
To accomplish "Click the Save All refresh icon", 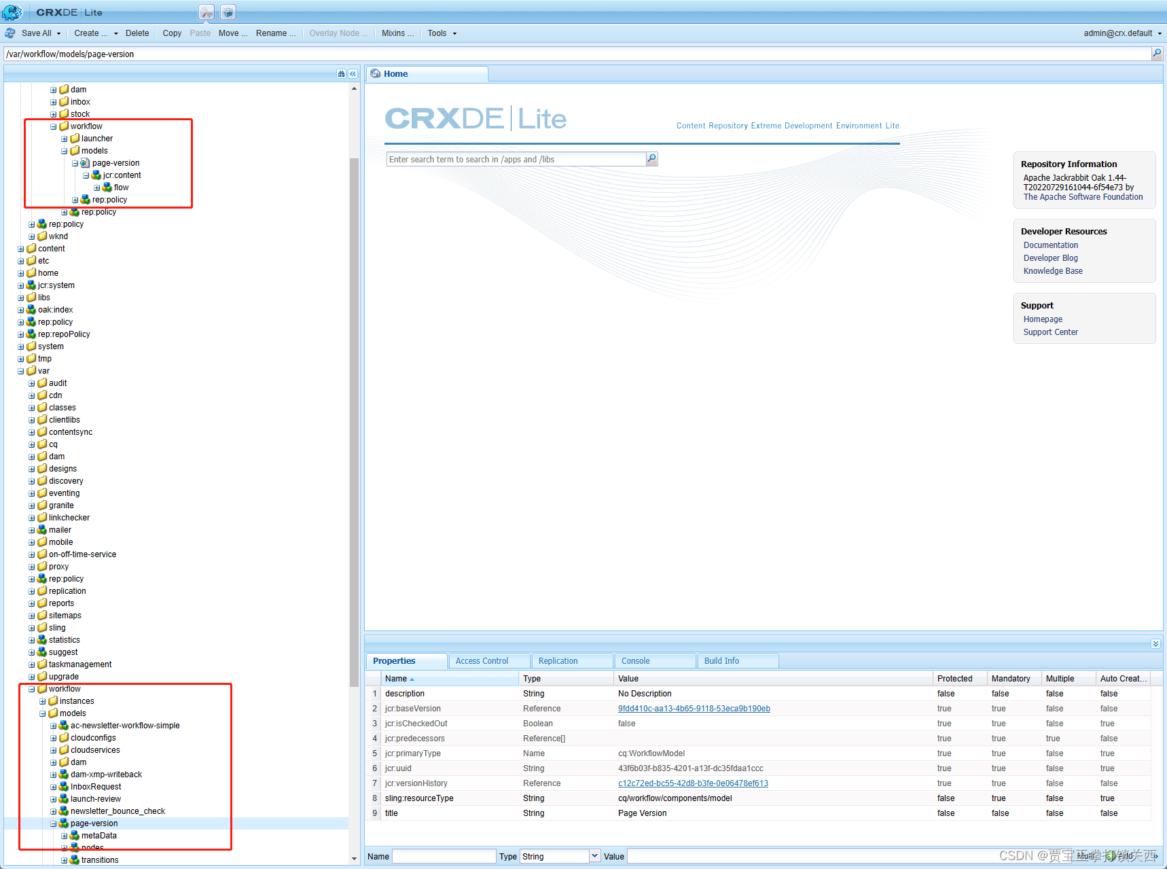I will point(10,33).
